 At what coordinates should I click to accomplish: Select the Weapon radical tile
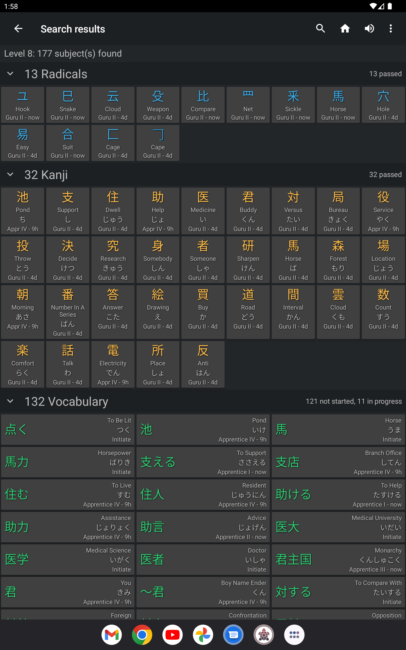[x=158, y=105]
